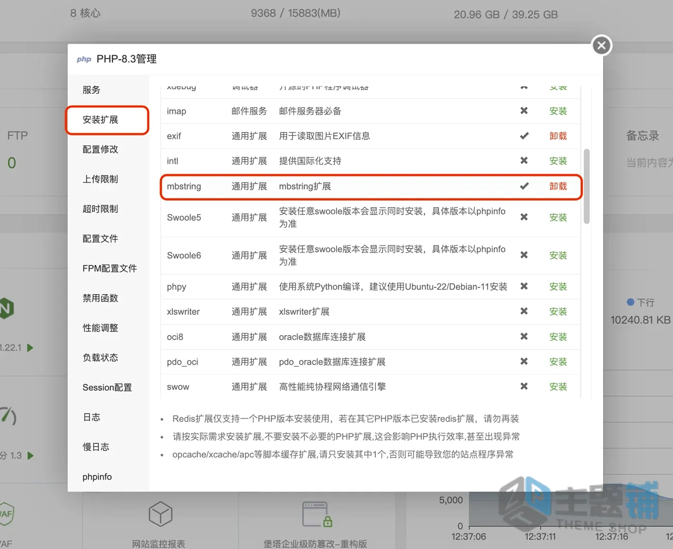Install the xlswriter extension
This screenshot has width=673, height=549.
[558, 312]
